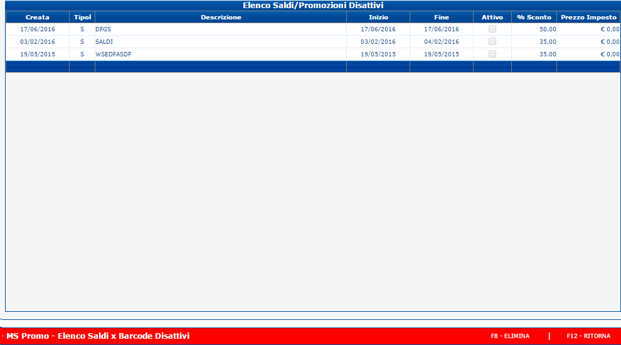Select the WSEDFASDF description cell
Image resolution: width=621 pixels, height=345 pixels.
click(221, 54)
